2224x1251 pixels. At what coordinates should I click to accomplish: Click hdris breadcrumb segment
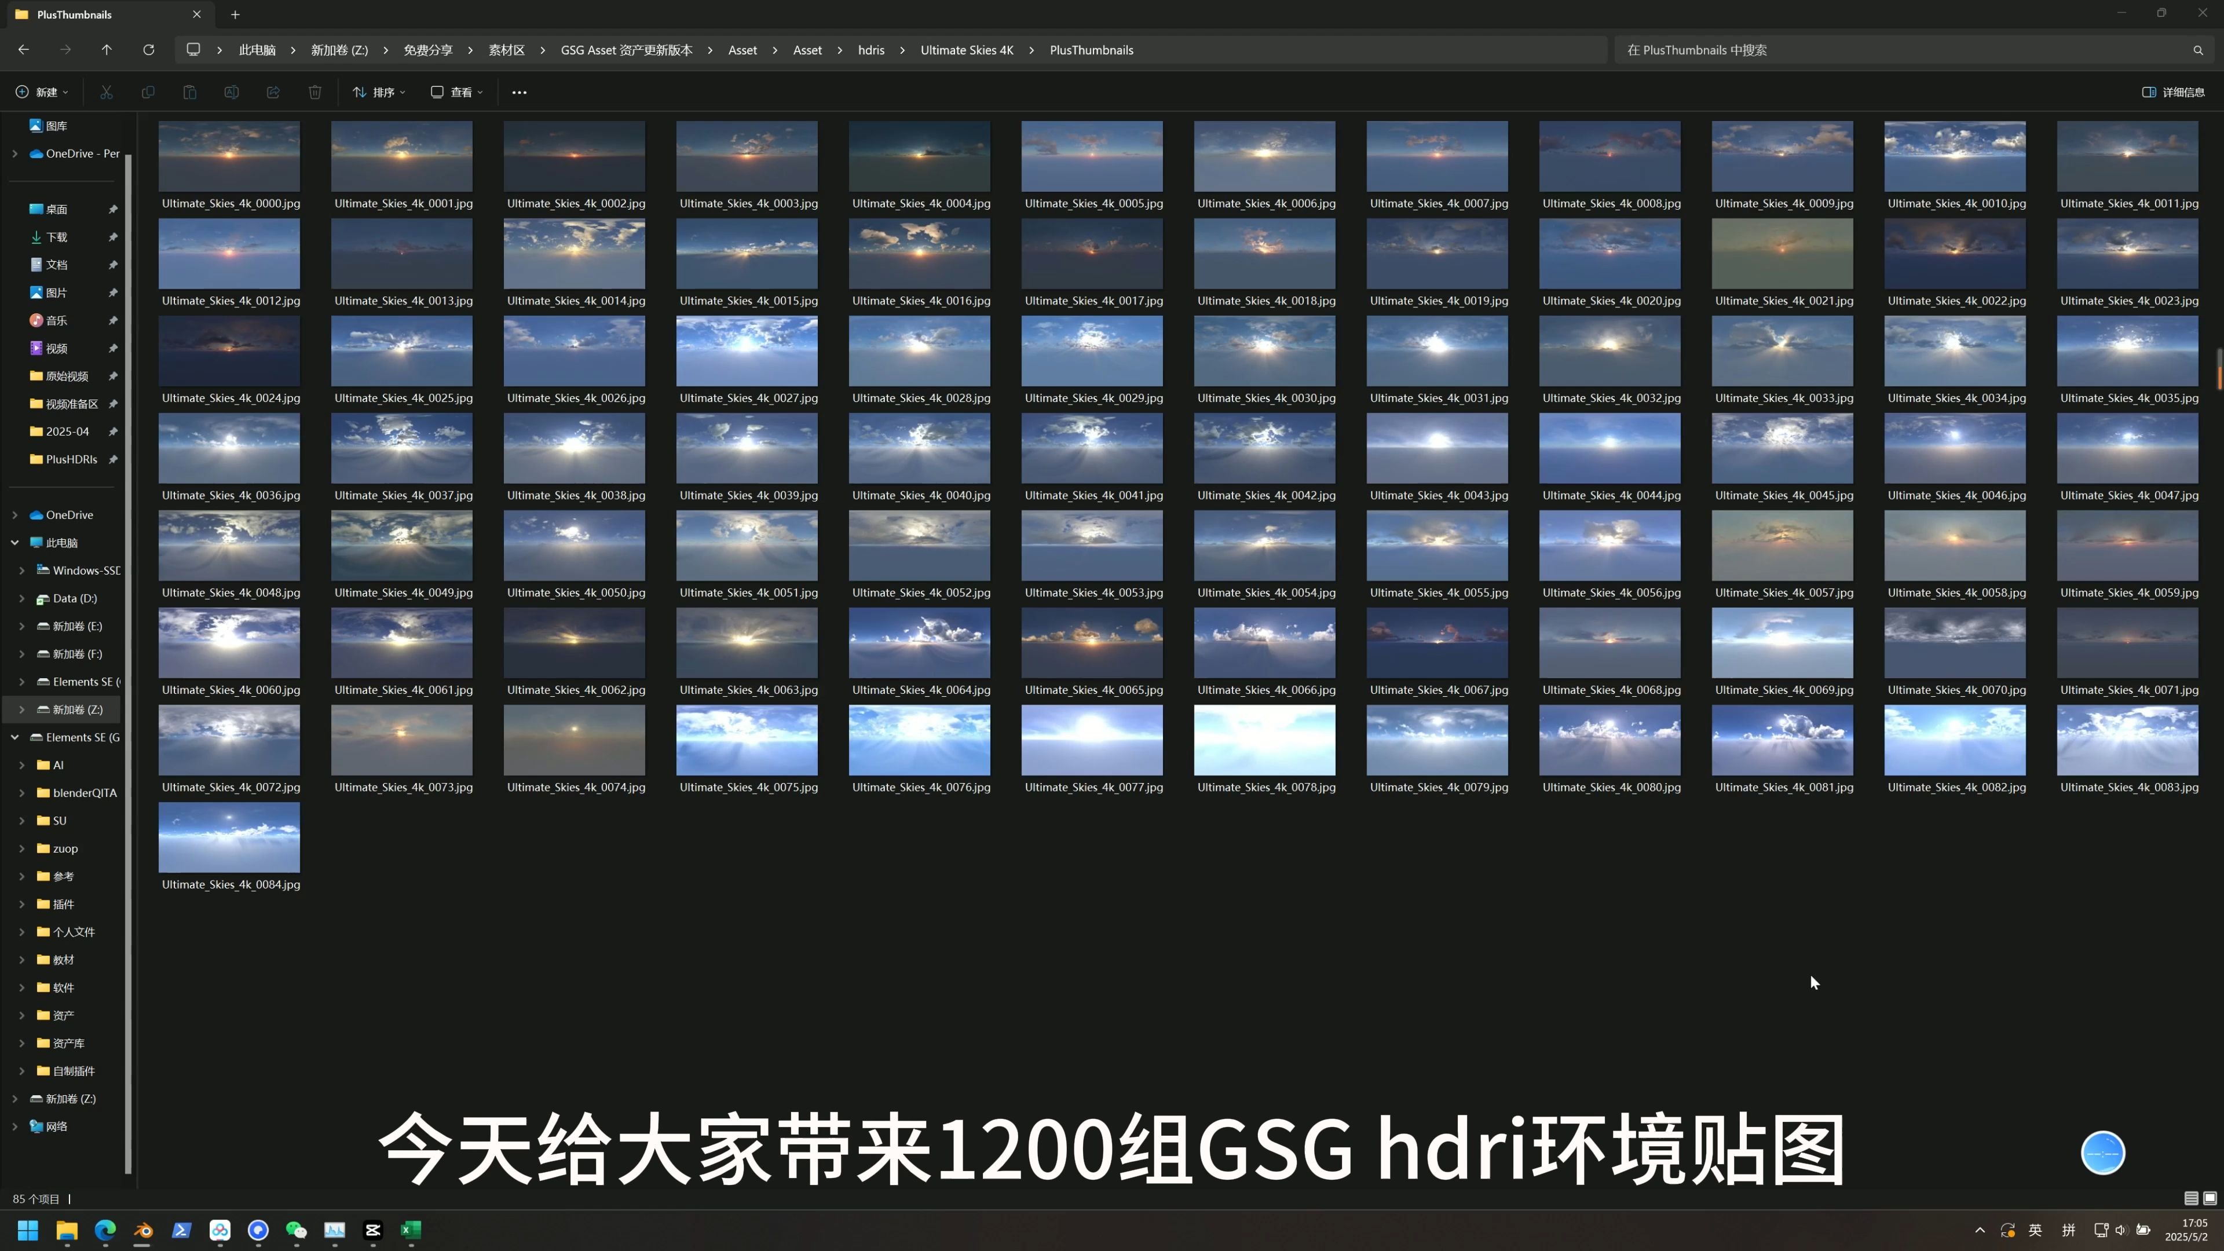pos(871,50)
